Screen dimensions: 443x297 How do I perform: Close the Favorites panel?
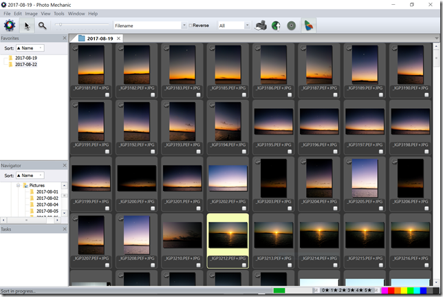[65, 38]
